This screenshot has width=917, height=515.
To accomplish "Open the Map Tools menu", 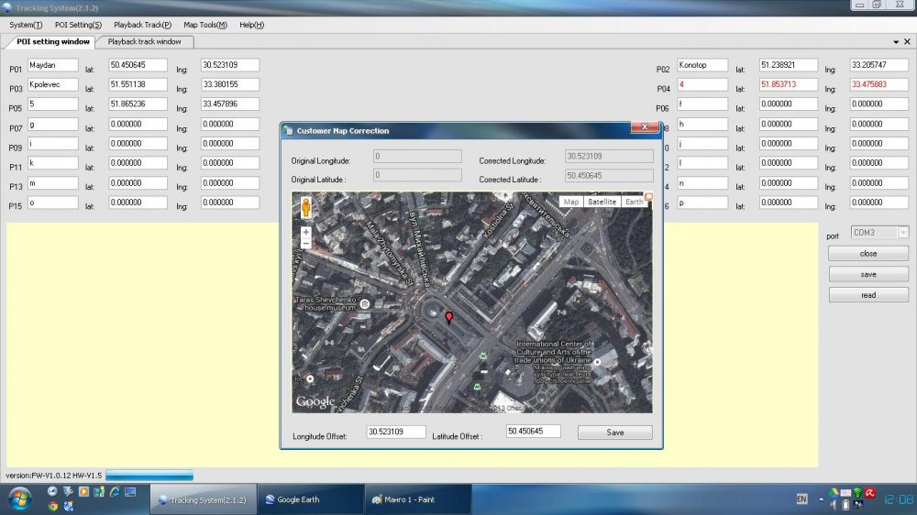I will [205, 25].
